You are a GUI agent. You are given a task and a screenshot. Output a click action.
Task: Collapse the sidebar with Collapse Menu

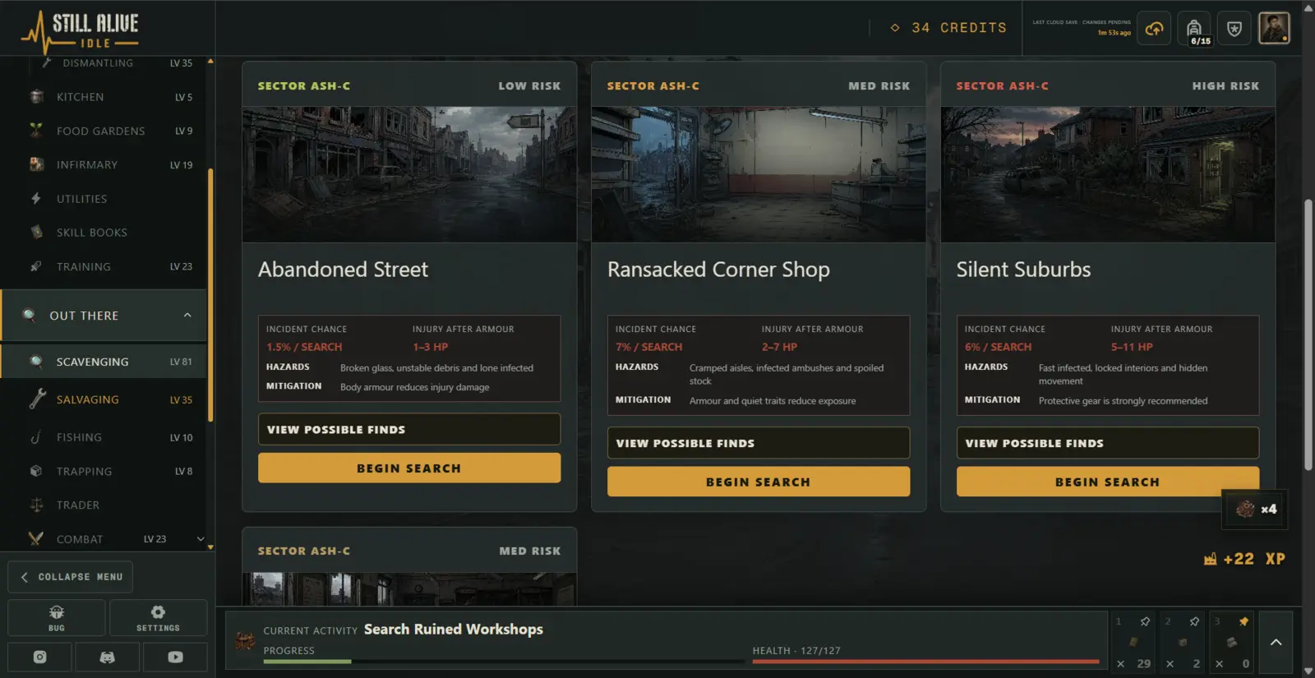71,577
